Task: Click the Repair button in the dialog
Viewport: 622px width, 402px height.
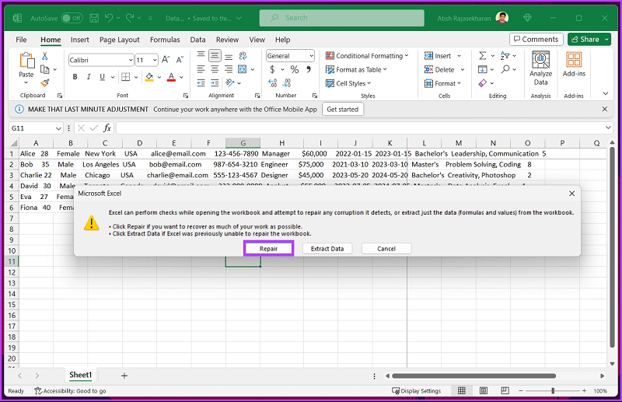Action: pyautogui.click(x=268, y=248)
